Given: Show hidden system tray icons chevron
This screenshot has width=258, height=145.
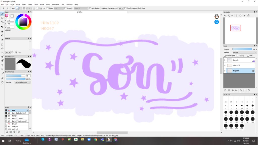Looking at the screenshot, I should 228,141.
